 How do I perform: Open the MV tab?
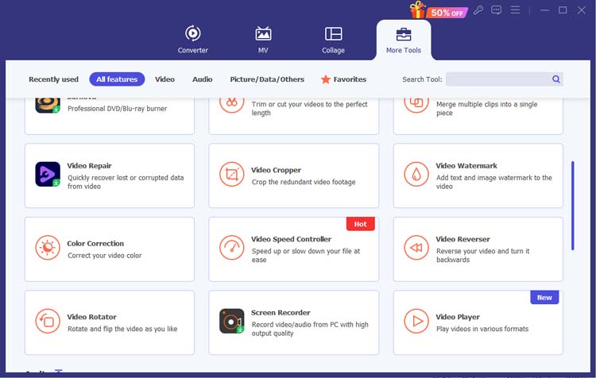point(263,40)
